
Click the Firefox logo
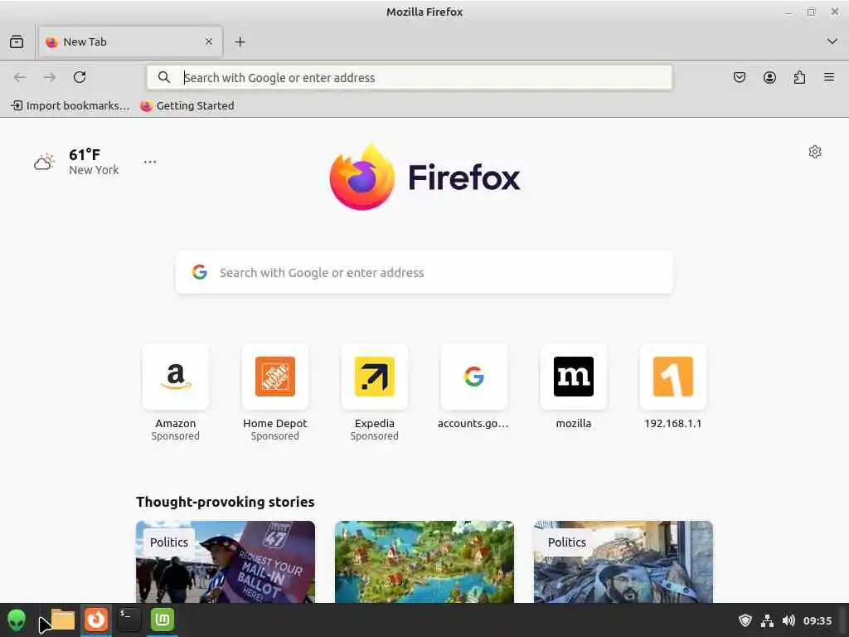424,177
